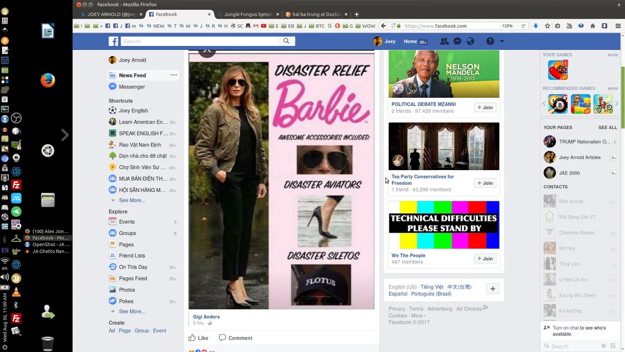
Task: Expand the account dropdown arrow in top bar
Action: coord(502,42)
